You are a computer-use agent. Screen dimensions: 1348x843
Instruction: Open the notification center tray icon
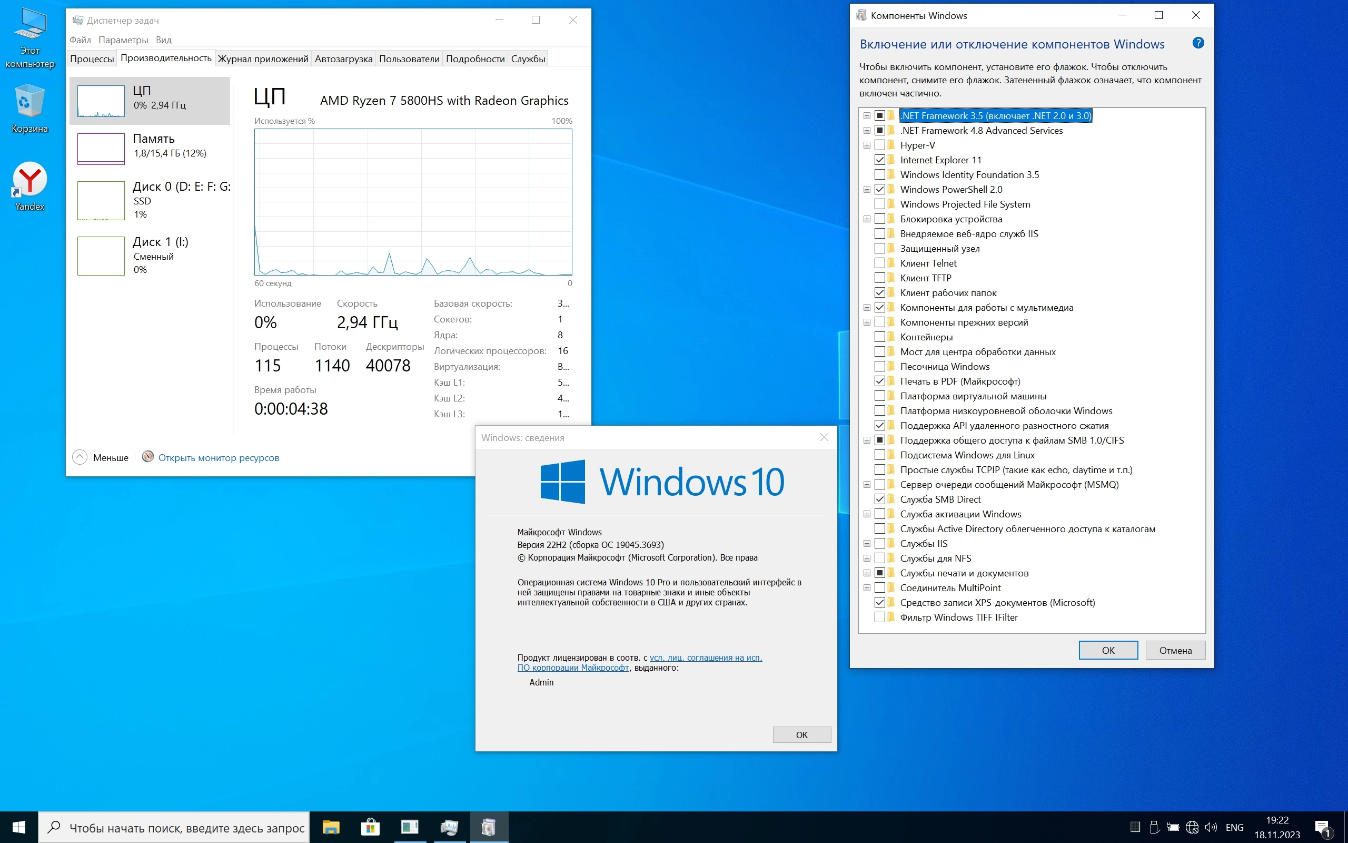tap(1322, 827)
